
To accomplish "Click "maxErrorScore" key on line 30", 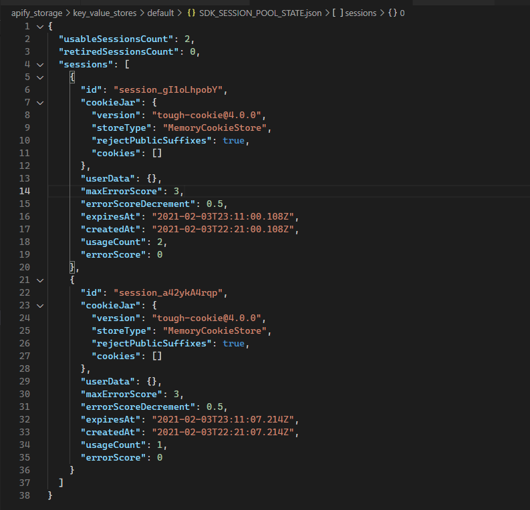I will click(122, 395).
